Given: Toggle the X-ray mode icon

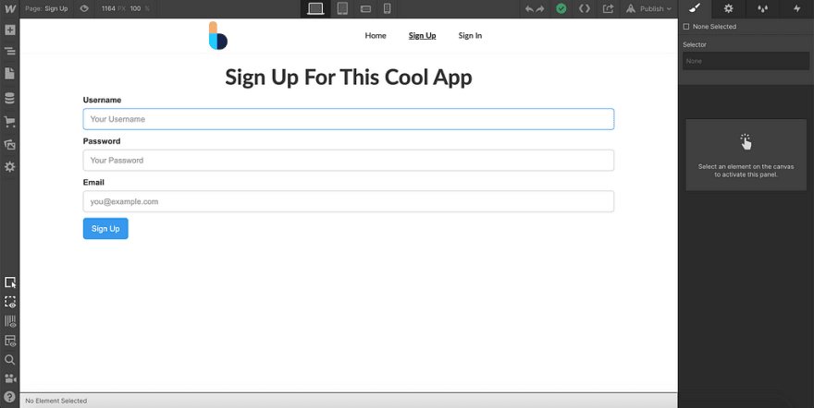Looking at the screenshot, I should 10,341.
